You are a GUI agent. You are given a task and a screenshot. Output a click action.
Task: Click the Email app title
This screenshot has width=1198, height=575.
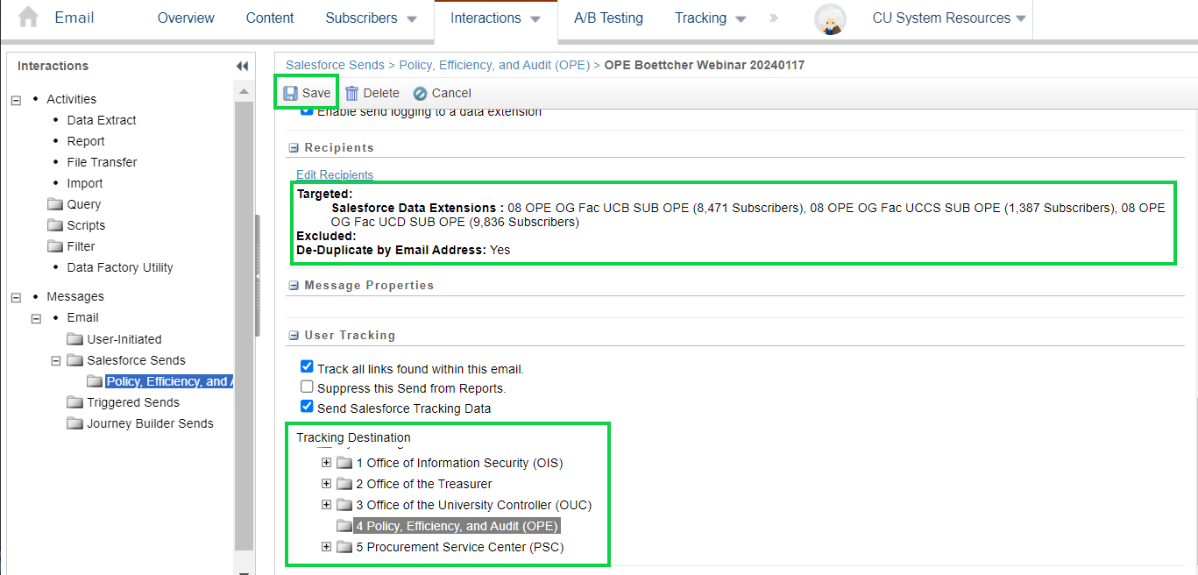click(x=74, y=18)
